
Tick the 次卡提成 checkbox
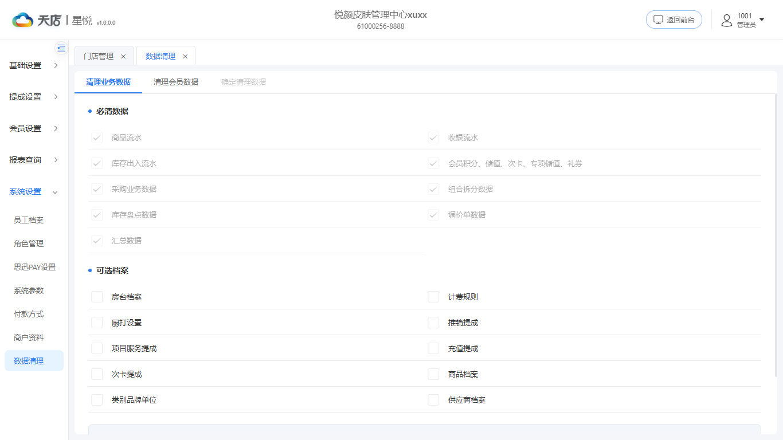tap(97, 374)
